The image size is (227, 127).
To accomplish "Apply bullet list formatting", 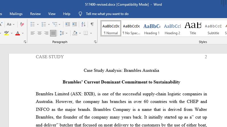I will tap(33, 24).
